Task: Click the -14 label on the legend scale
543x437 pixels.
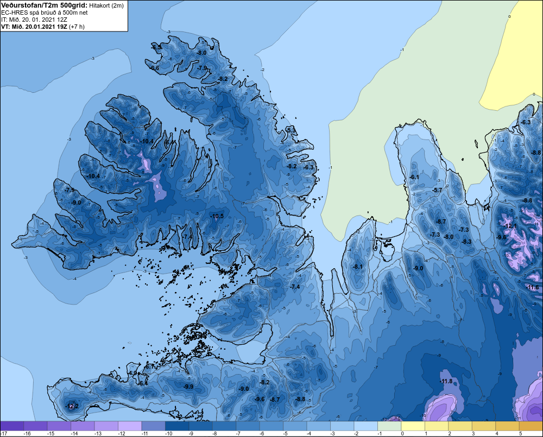Action: coord(74,434)
